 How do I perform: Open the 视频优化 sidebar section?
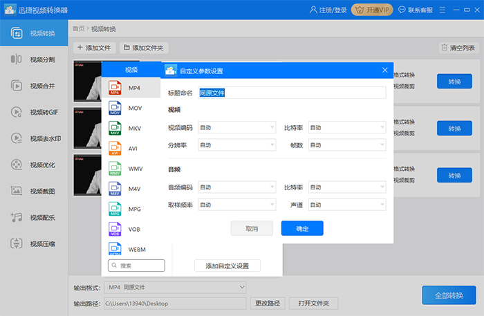tap(34, 165)
